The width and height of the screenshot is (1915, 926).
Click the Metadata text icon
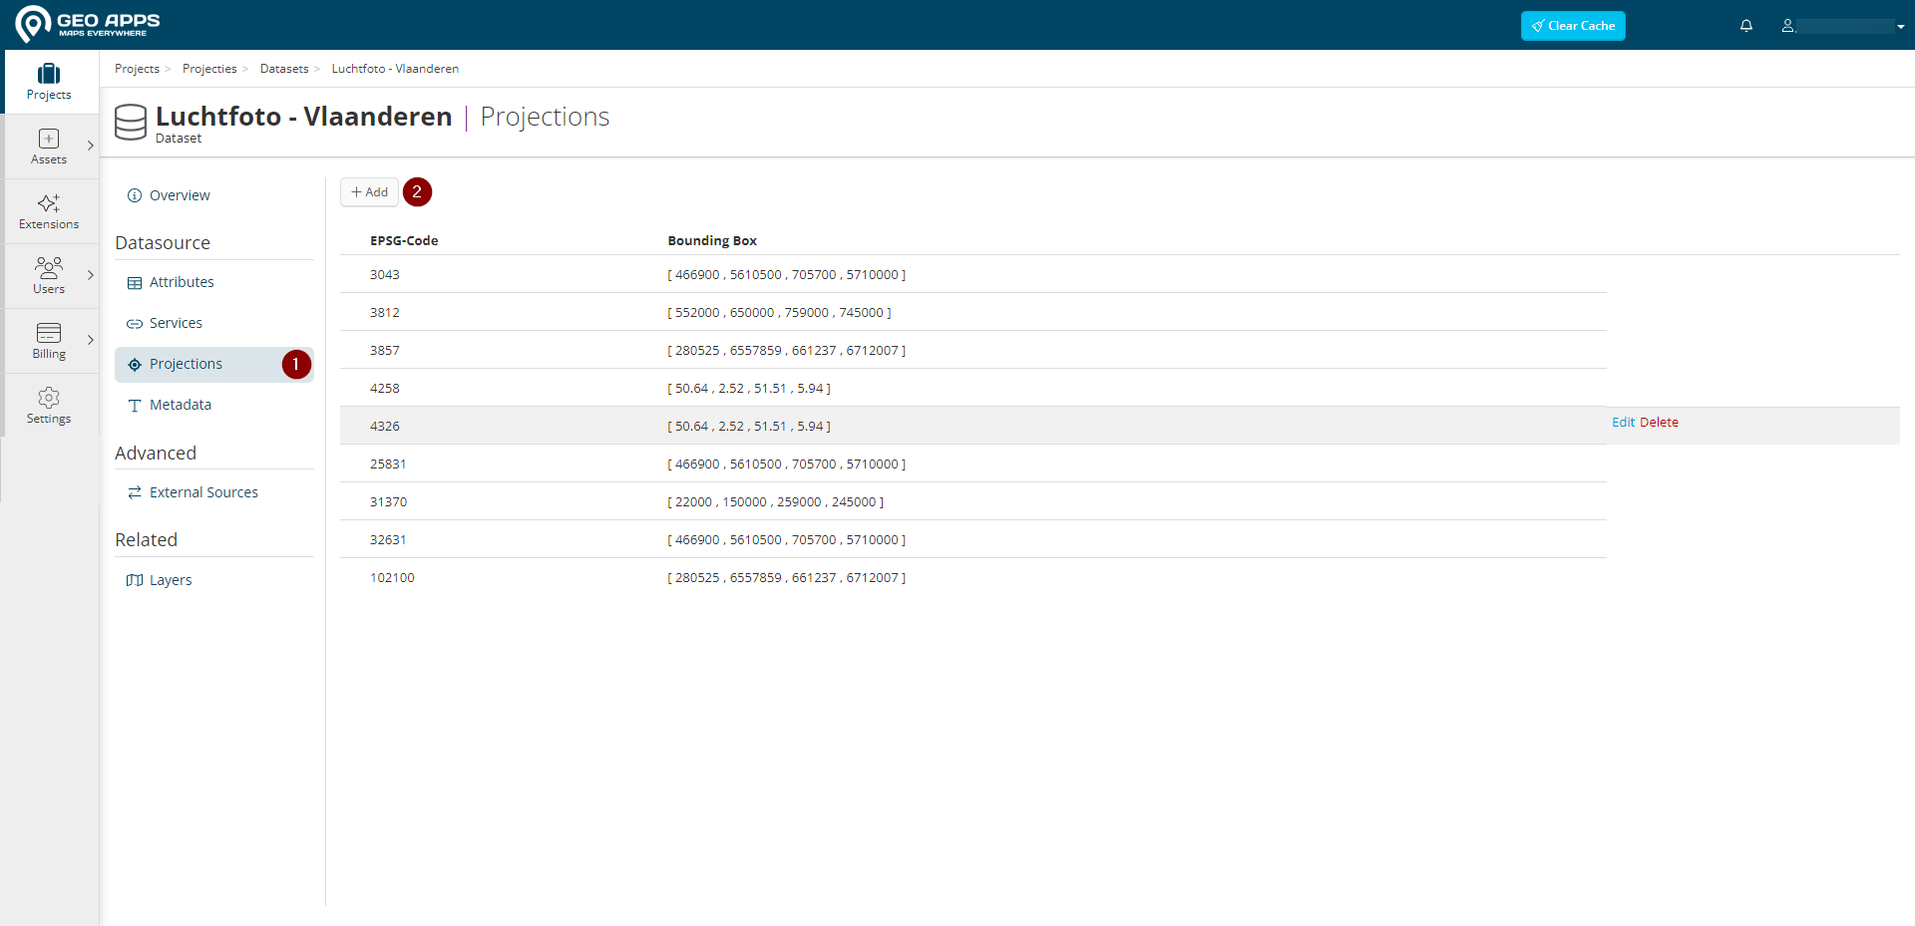point(135,406)
